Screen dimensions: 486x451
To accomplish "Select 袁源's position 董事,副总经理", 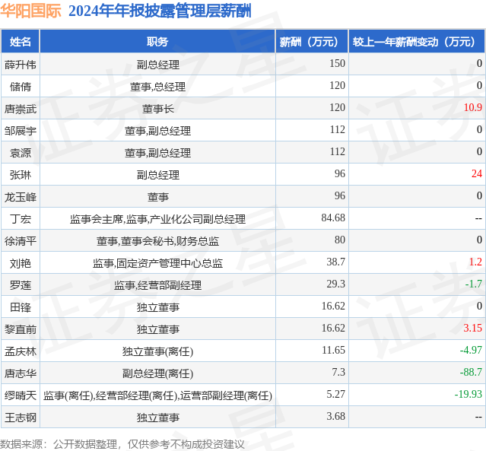I will point(157,153).
